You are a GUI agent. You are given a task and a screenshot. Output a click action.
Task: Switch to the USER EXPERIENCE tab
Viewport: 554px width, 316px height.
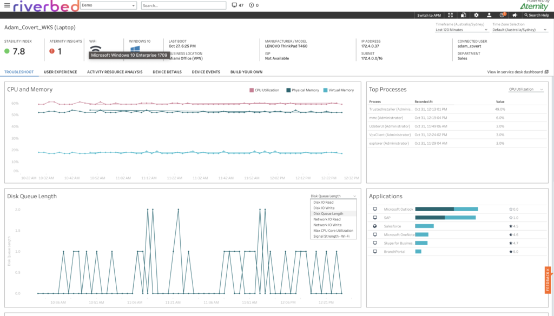pyautogui.click(x=61, y=71)
